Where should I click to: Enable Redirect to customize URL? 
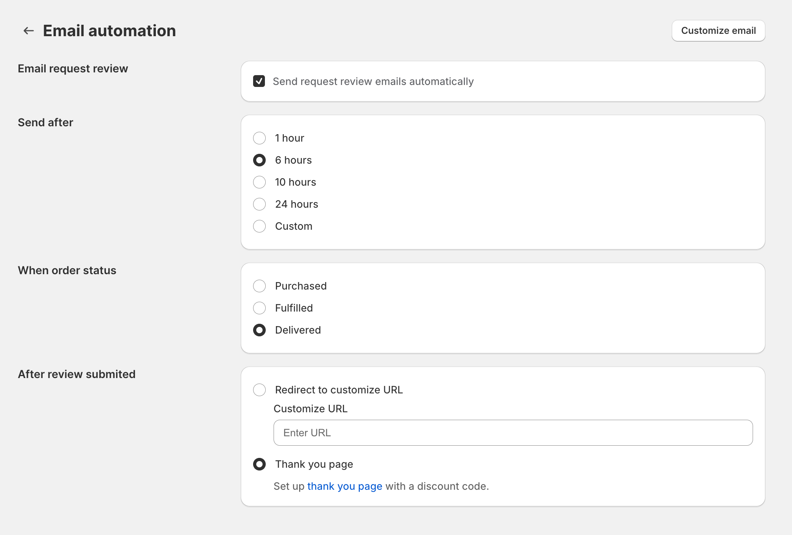pyautogui.click(x=259, y=390)
